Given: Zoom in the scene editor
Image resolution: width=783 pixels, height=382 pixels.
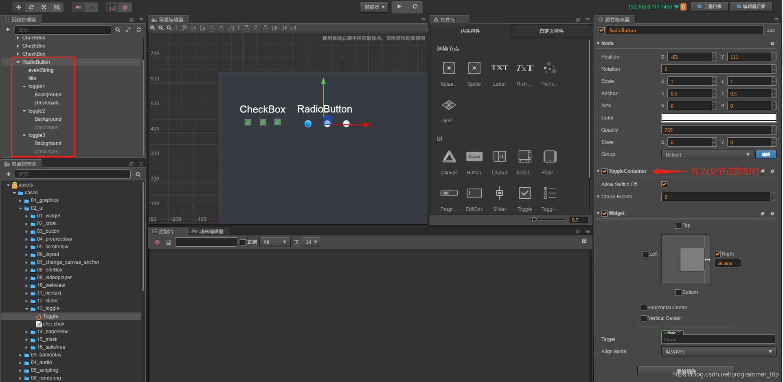Looking at the screenshot, I should (x=153, y=28).
